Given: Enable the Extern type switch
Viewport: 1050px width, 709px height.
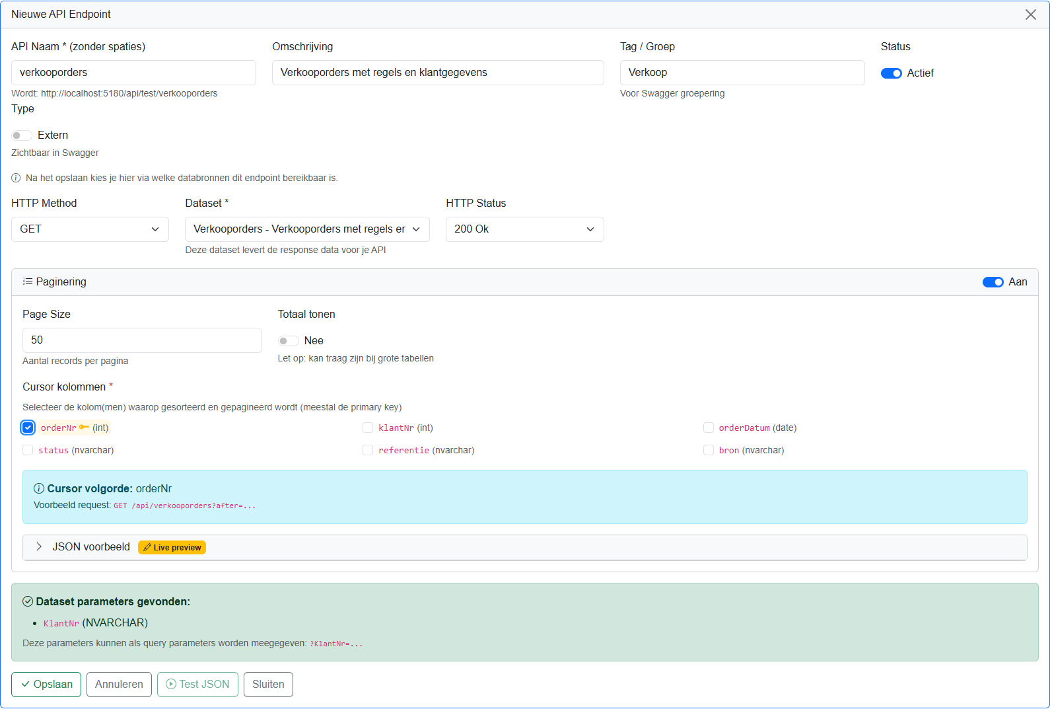Looking at the screenshot, I should 22,135.
